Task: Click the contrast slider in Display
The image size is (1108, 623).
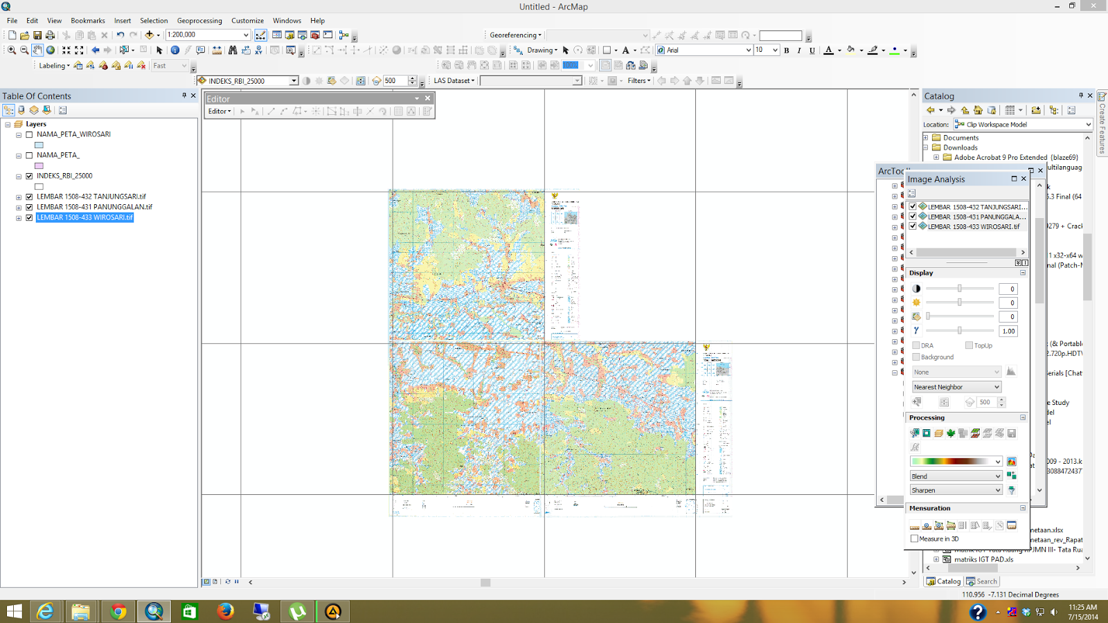Action: [960, 289]
